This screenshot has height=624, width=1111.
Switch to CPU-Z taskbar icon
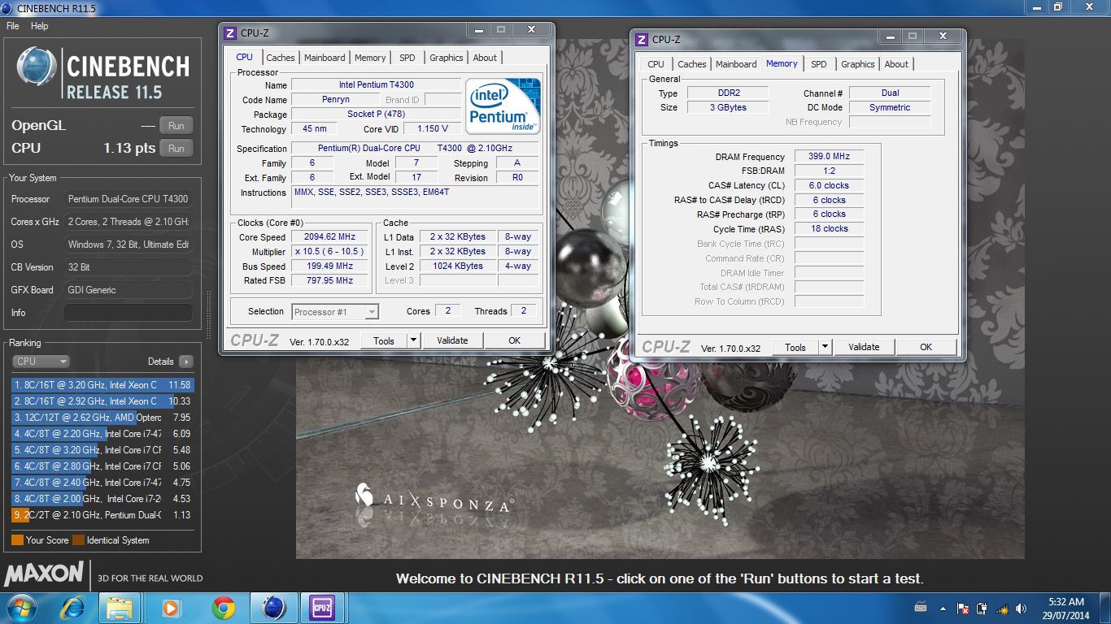point(322,608)
